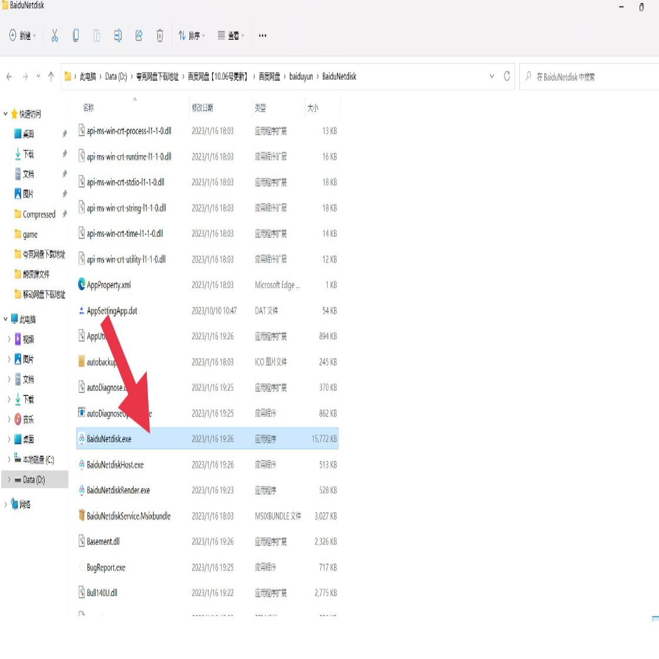
Task: Expand the 视频 Videos tree node
Action: click(9, 339)
